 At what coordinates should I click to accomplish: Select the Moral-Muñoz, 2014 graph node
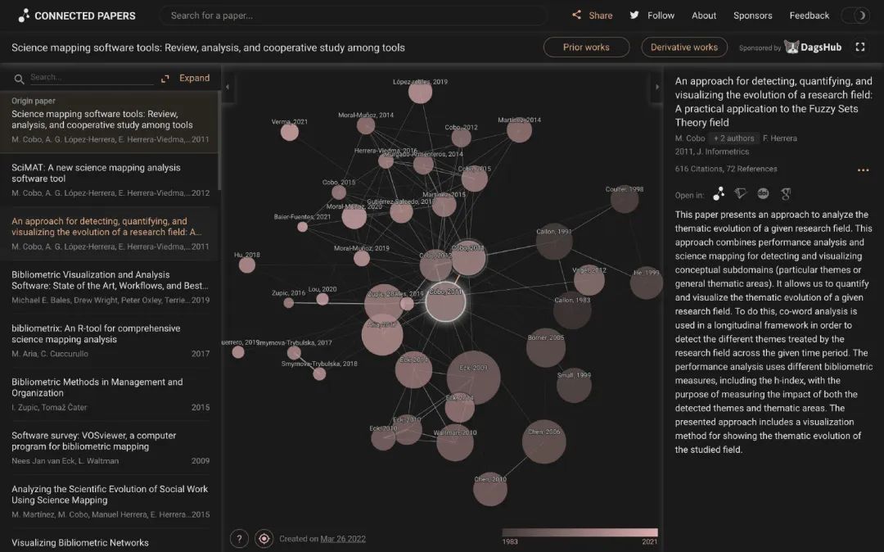(x=366, y=125)
